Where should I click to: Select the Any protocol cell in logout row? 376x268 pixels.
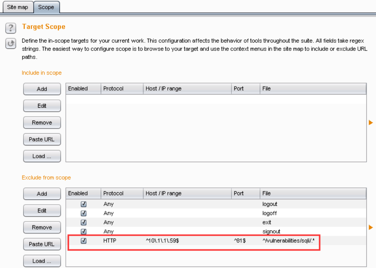[x=122, y=204]
